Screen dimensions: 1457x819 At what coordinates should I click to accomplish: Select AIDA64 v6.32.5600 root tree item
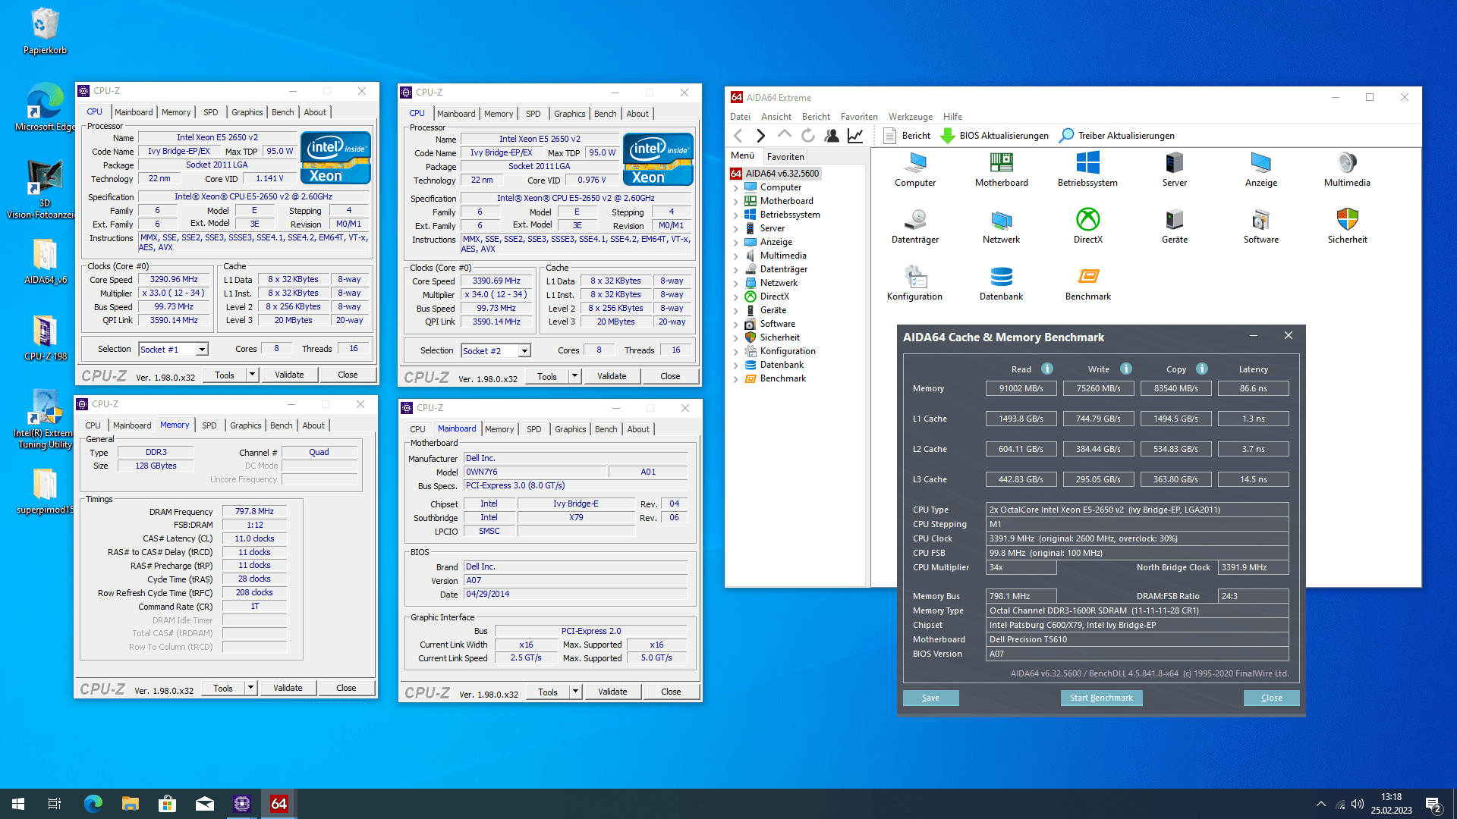point(775,174)
